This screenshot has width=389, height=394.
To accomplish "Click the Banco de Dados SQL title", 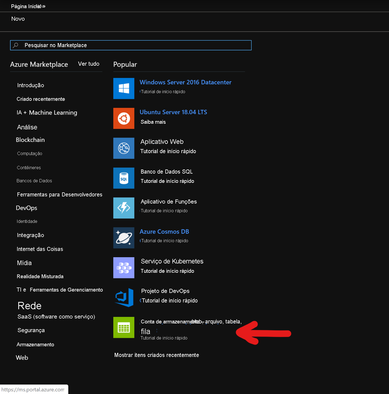I will [x=167, y=172].
